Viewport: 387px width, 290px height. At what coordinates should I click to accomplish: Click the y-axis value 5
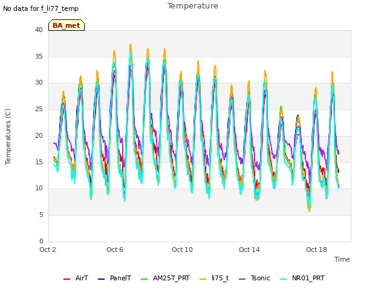[x=41, y=215]
